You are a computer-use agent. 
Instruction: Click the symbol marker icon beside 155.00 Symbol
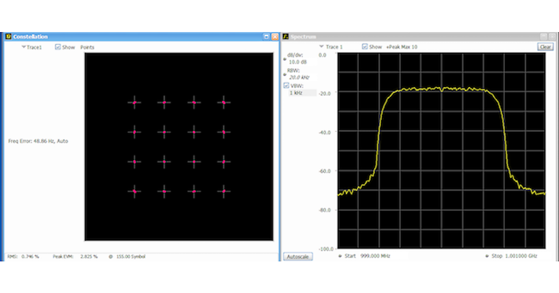[110, 256]
